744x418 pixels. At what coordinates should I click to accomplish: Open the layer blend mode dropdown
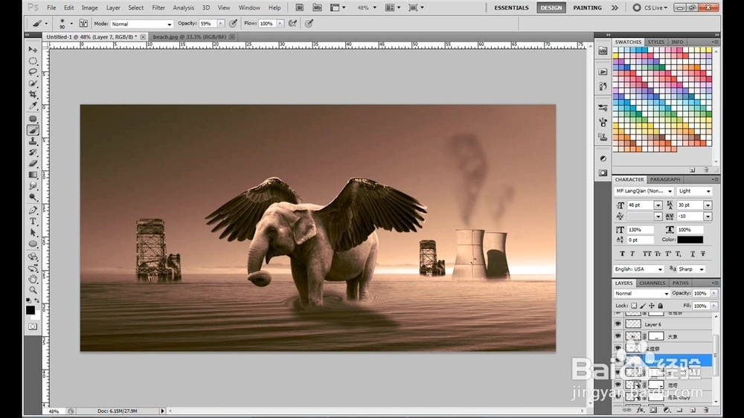[x=641, y=294]
